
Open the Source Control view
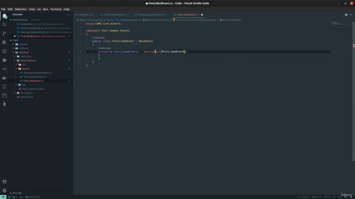4,33
